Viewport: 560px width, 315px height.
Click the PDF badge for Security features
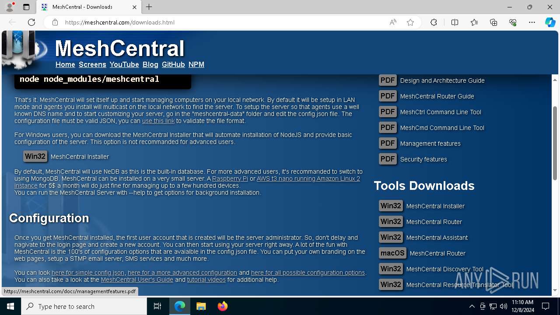click(x=388, y=159)
